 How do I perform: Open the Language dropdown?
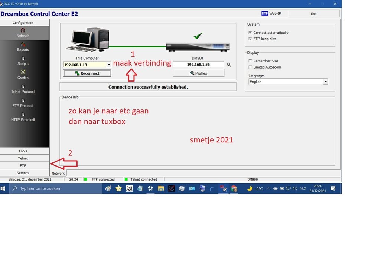325,82
